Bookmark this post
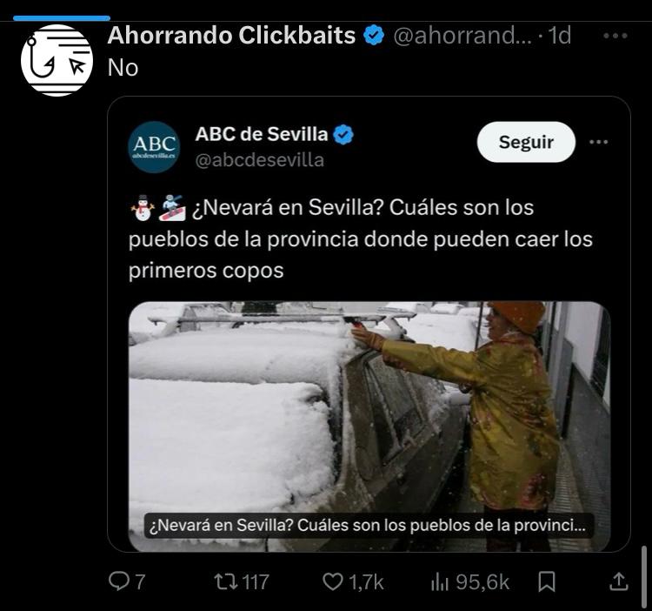This screenshot has width=652, height=611. click(x=547, y=581)
